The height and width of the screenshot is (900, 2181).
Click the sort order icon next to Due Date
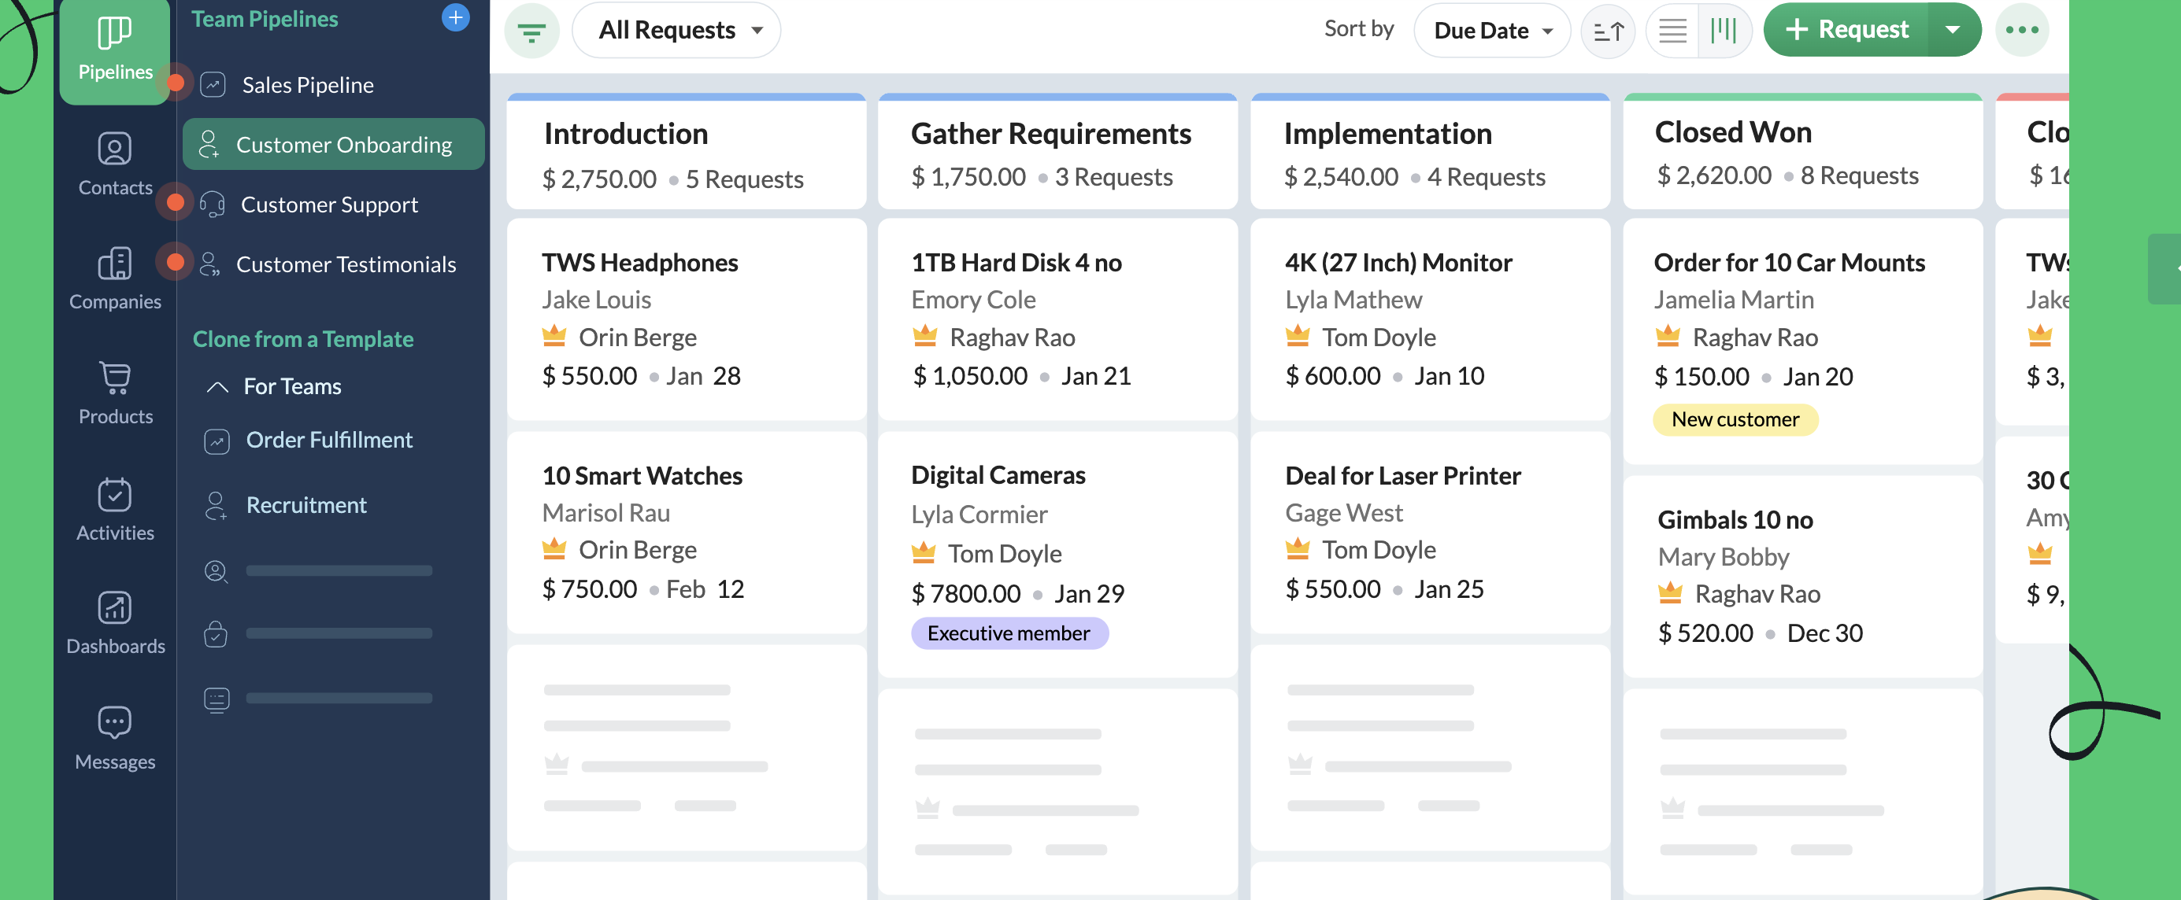[1607, 30]
